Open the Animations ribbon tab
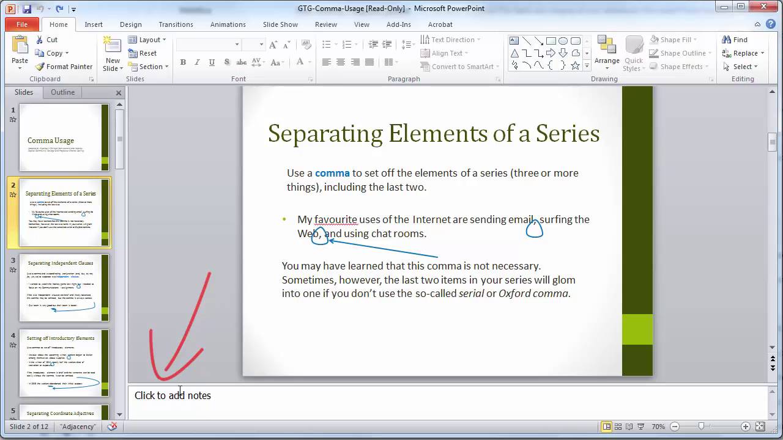 pyautogui.click(x=228, y=24)
